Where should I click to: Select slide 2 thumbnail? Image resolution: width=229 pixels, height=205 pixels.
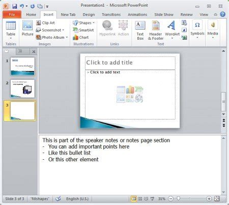click(x=22, y=89)
